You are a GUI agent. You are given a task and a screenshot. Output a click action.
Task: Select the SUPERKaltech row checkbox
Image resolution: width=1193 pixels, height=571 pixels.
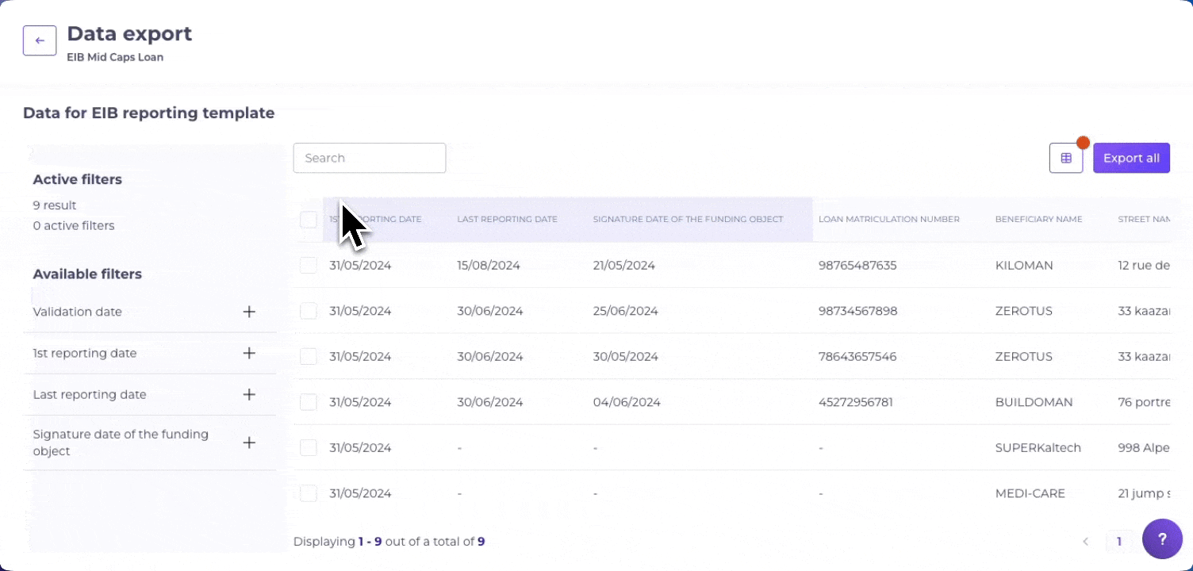coord(308,447)
